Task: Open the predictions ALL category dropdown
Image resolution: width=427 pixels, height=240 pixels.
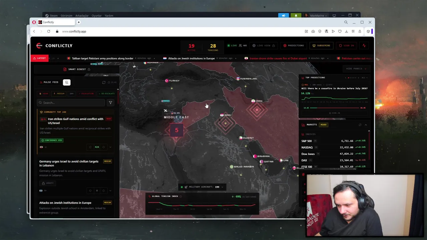Action: tap(364, 78)
